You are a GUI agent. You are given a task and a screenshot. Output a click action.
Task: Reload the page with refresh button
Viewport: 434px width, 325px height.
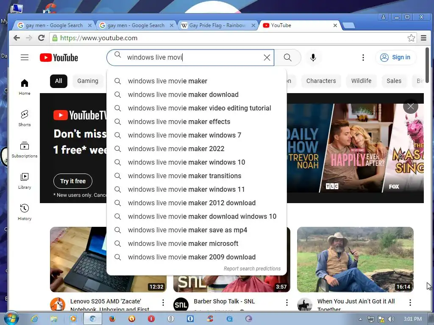pos(41,38)
